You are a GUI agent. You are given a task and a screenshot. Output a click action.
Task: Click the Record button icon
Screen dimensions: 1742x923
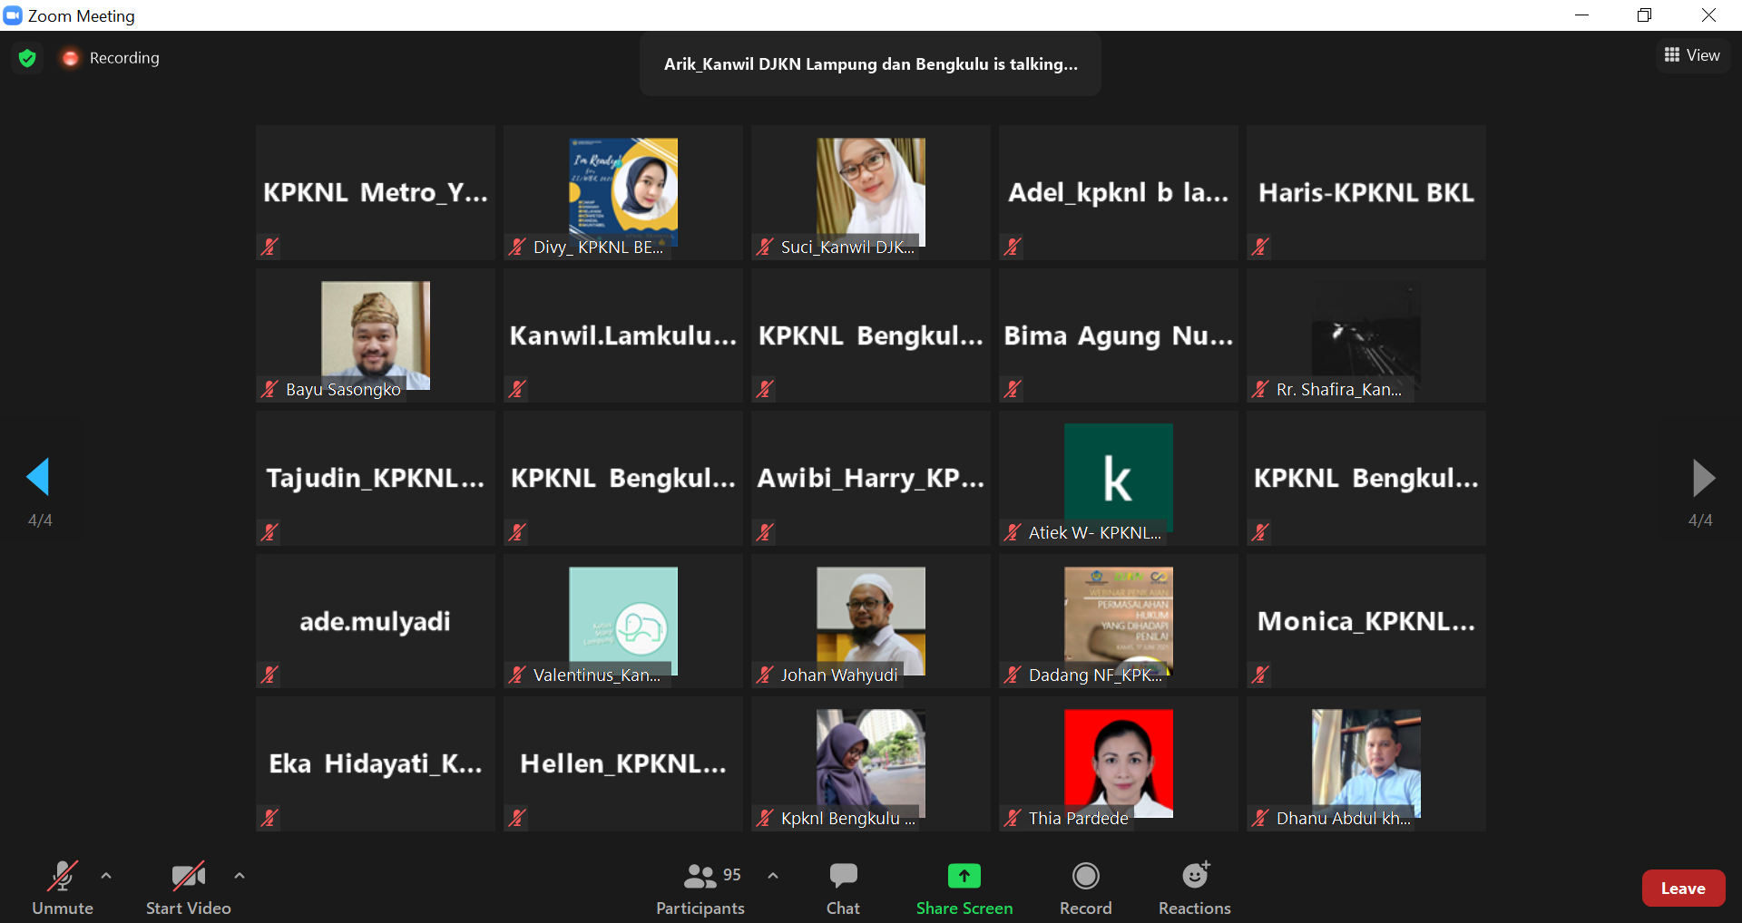[x=1085, y=876]
